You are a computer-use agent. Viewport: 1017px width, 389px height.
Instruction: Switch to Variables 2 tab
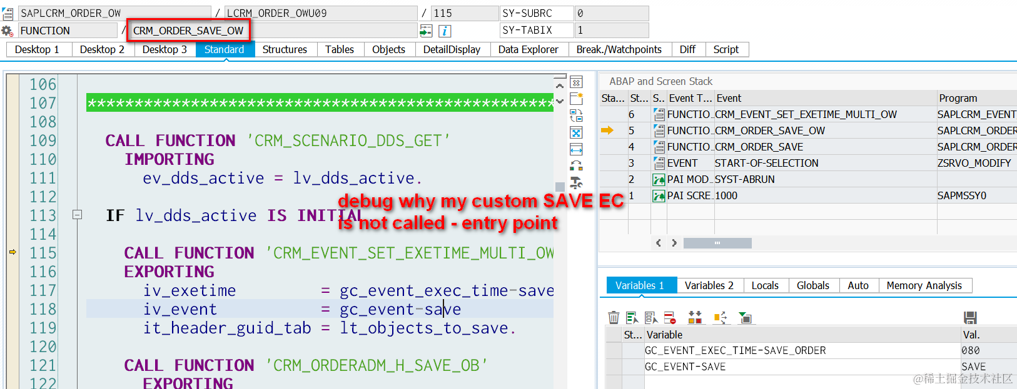click(709, 285)
